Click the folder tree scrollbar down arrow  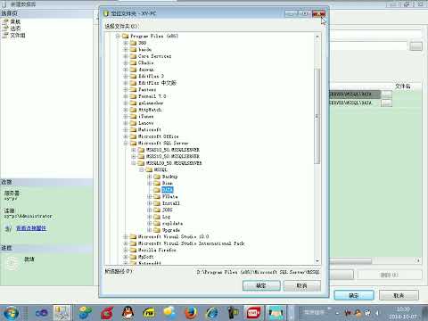pyautogui.click(x=317, y=260)
